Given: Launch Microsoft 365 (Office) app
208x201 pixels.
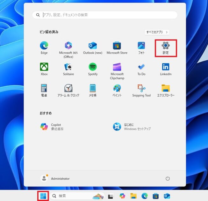Looking at the screenshot, I should click(68, 50).
